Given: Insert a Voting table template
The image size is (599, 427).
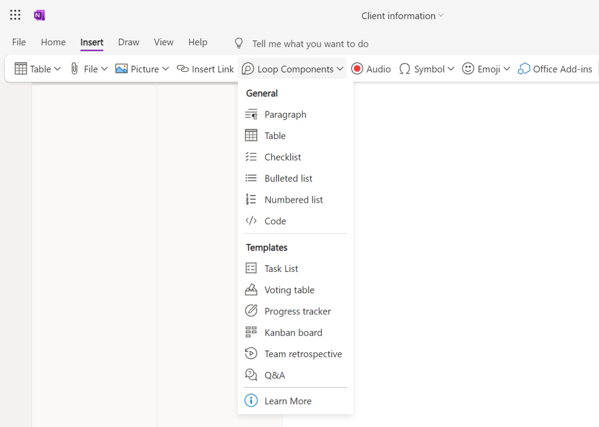Looking at the screenshot, I should coord(289,290).
